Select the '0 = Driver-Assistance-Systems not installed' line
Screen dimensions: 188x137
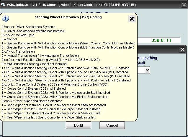pos(33,31)
